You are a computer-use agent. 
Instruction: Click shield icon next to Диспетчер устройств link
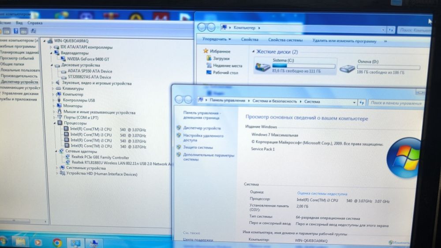click(179, 128)
